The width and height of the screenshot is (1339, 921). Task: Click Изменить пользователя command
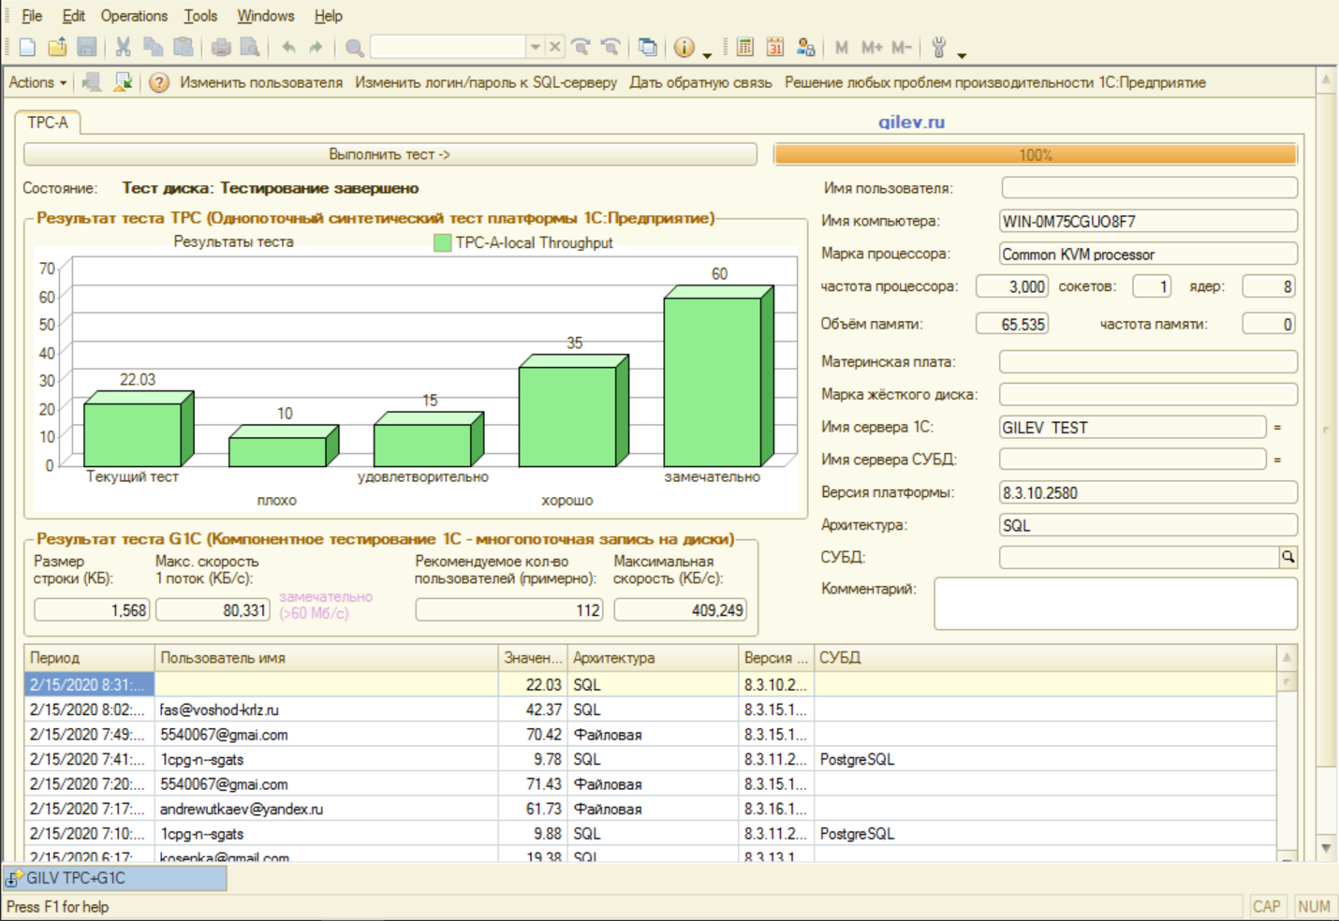(261, 83)
